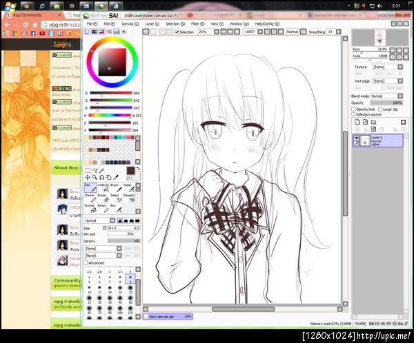Screen dimensions: 414x343
Task: Select the Eraser tool
Action: coord(103,198)
